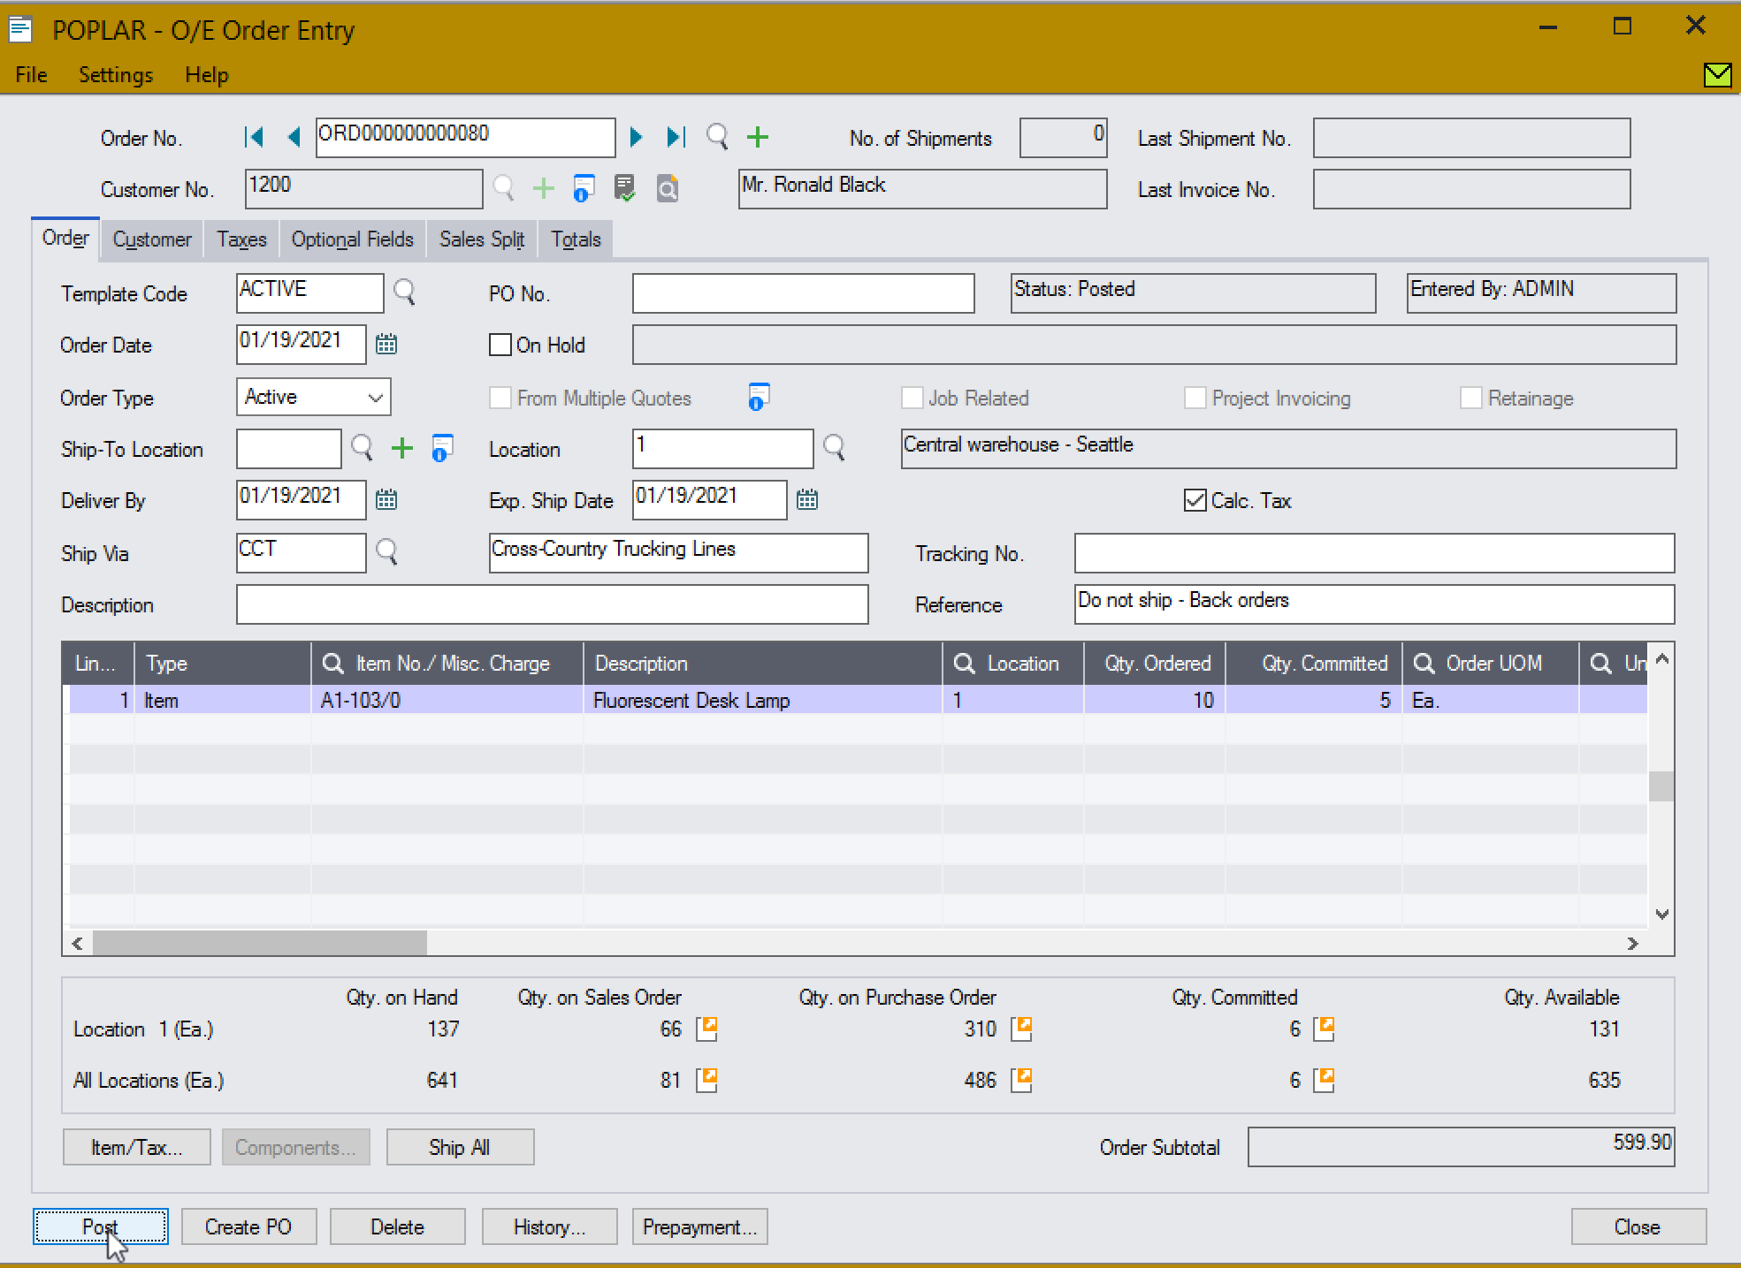Click the Create PO button
This screenshot has height=1268, width=1741.
(248, 1226)
